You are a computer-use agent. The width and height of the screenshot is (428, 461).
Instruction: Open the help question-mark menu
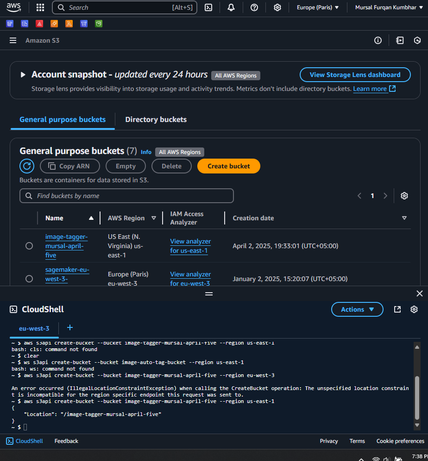254,7
